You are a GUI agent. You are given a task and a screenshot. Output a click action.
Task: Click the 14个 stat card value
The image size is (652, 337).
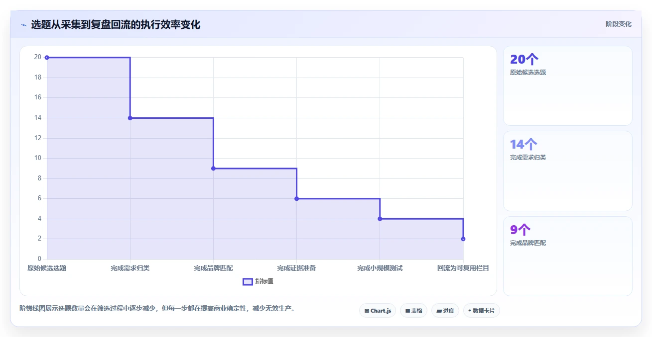pyautogui.click(x=523, y=145)
